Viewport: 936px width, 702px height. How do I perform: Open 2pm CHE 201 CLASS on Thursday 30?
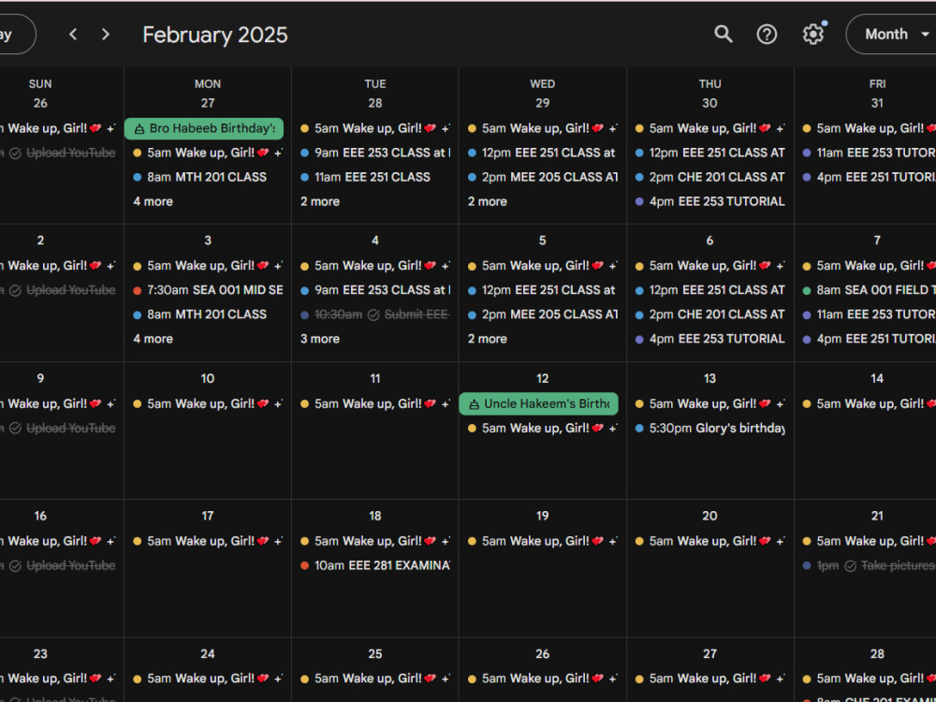(709, 177)
